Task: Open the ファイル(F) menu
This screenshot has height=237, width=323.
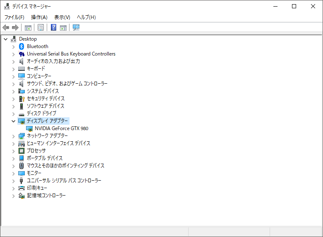Action: tap(14, 17)
